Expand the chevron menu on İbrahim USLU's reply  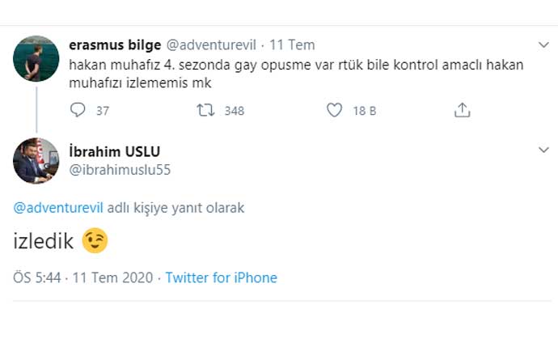point(544,150)
